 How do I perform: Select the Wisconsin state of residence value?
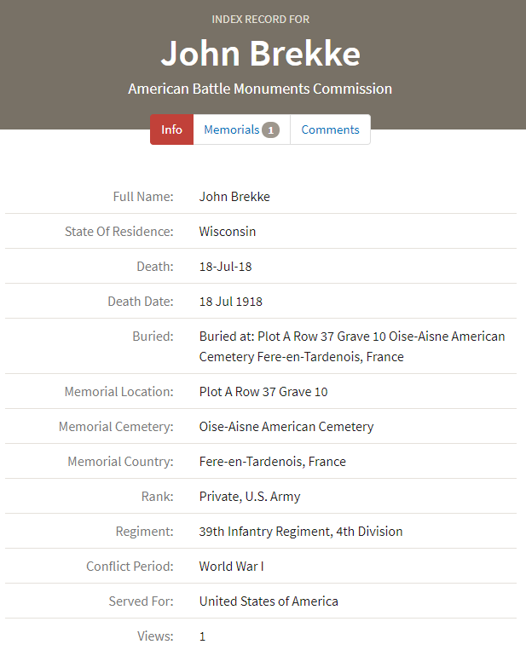228,232
